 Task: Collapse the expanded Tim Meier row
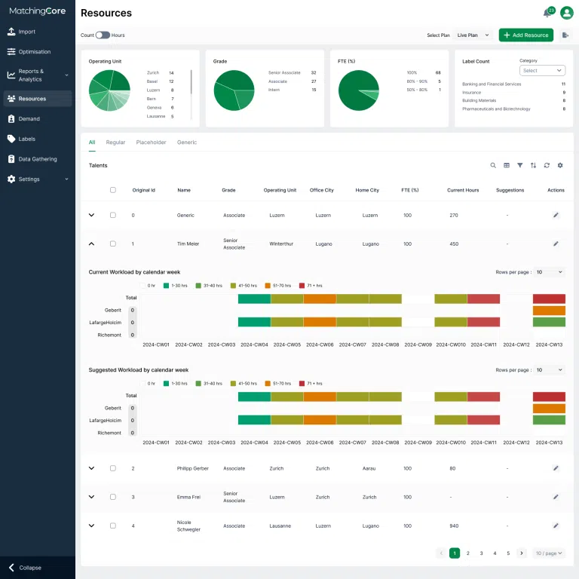[91, 244]
